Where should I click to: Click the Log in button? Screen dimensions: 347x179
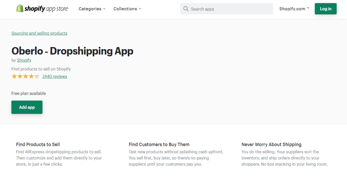pos(326,9)
